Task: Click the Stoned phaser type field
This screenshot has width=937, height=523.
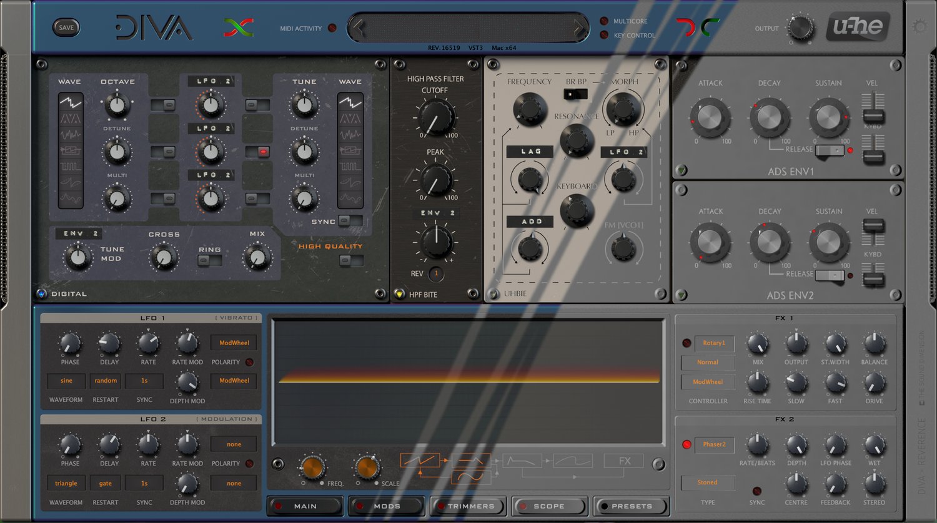Action: pos(708,482)
